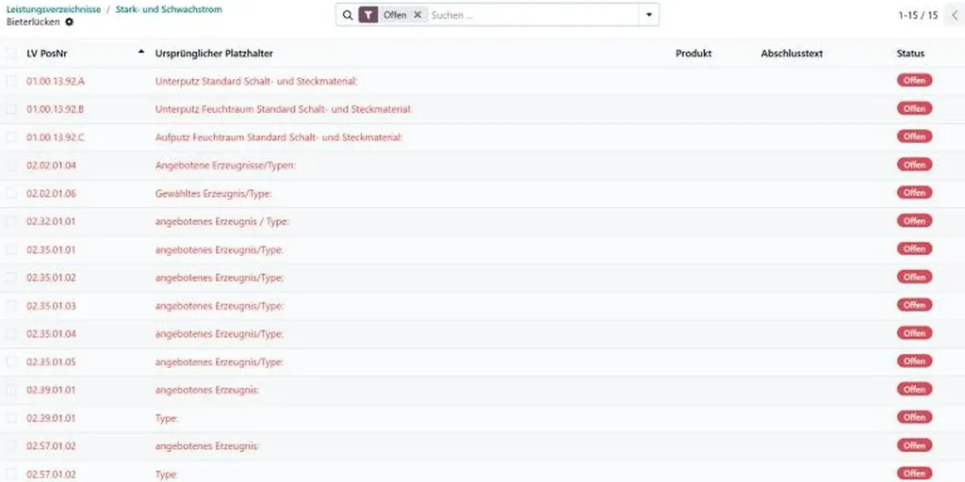Image resolution: width=965 pixels, height=482 pixels.
Task: Click the 1-15 / 15 pager counter
Action: 918,15
